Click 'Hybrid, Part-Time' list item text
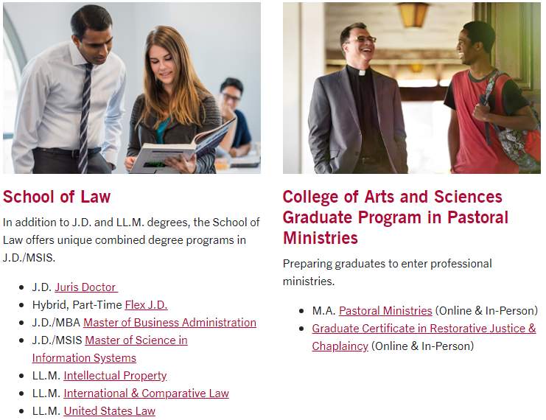 [x=77, y=305]
